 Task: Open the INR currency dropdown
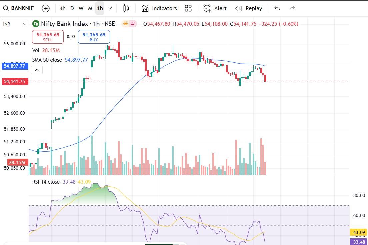pyautogui.click(x=14, y=24)
